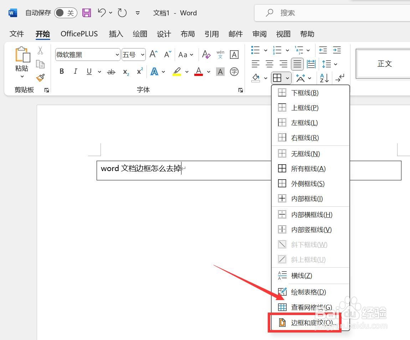Toggle italic formatting
This screenshot has height=340, width=410.
point(75,71)
